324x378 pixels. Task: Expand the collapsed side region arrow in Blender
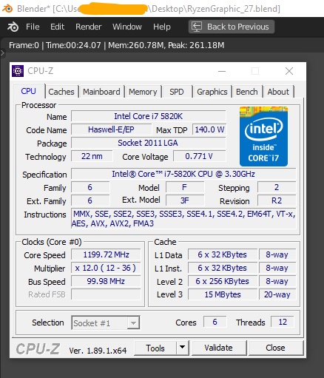pyautogui.click(x=2, y=53)
